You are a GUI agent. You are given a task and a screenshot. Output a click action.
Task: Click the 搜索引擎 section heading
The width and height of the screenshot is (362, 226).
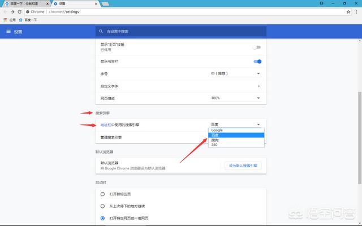[x=102, y=113]
